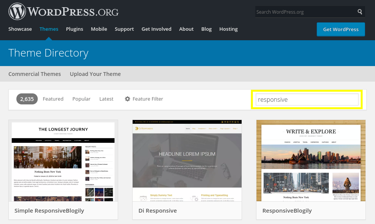Open the Themes menu item
The image size is (375, 224).
[x=49, y=29]
